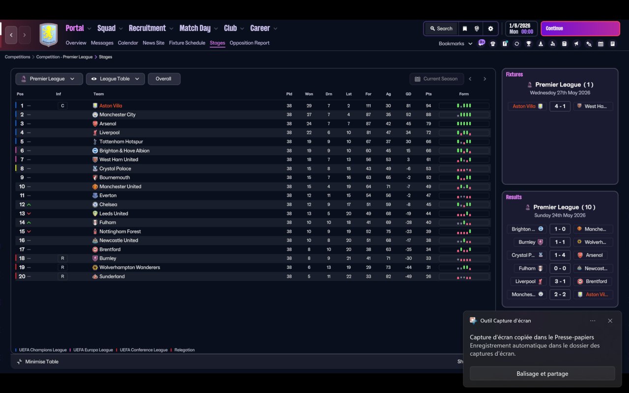Click the circular arrows bookmark icon
The width and height of the screenshot is (629, 393).
[516, 44]
